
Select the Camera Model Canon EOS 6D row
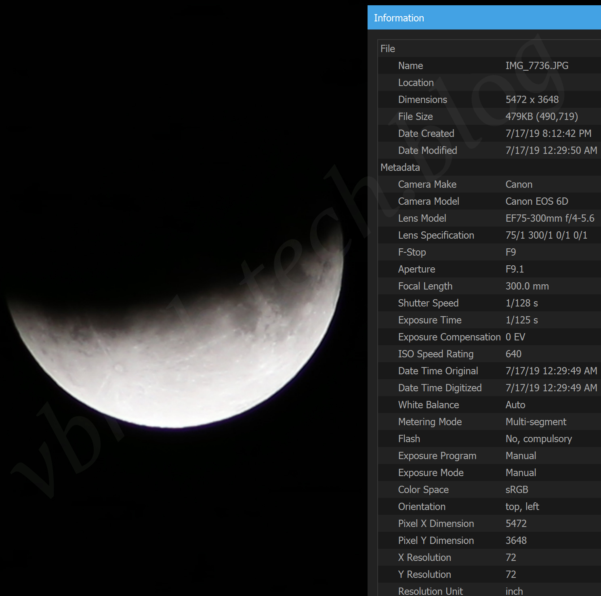(x=489, y=201)
